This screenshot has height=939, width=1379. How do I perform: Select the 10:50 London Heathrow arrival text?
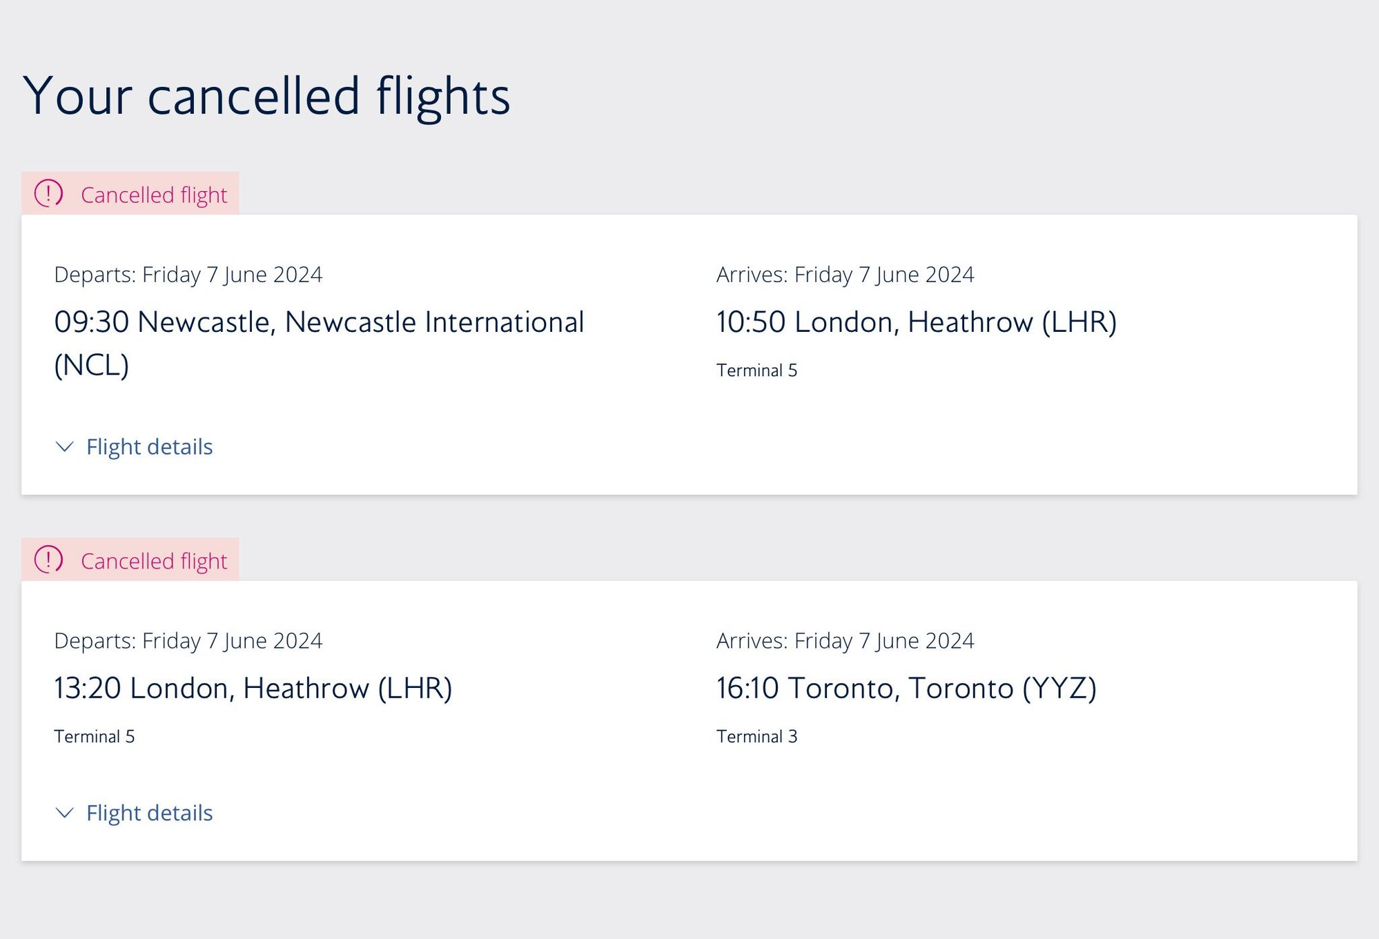pos(916,322)
